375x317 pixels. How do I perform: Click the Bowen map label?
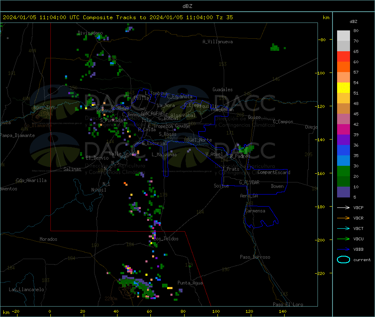[x=277, y=186]
